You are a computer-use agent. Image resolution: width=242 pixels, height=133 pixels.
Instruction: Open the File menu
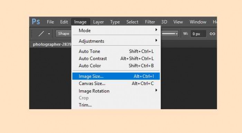coord(50,22)
